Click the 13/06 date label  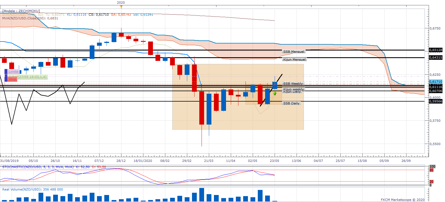click(296, 161)
